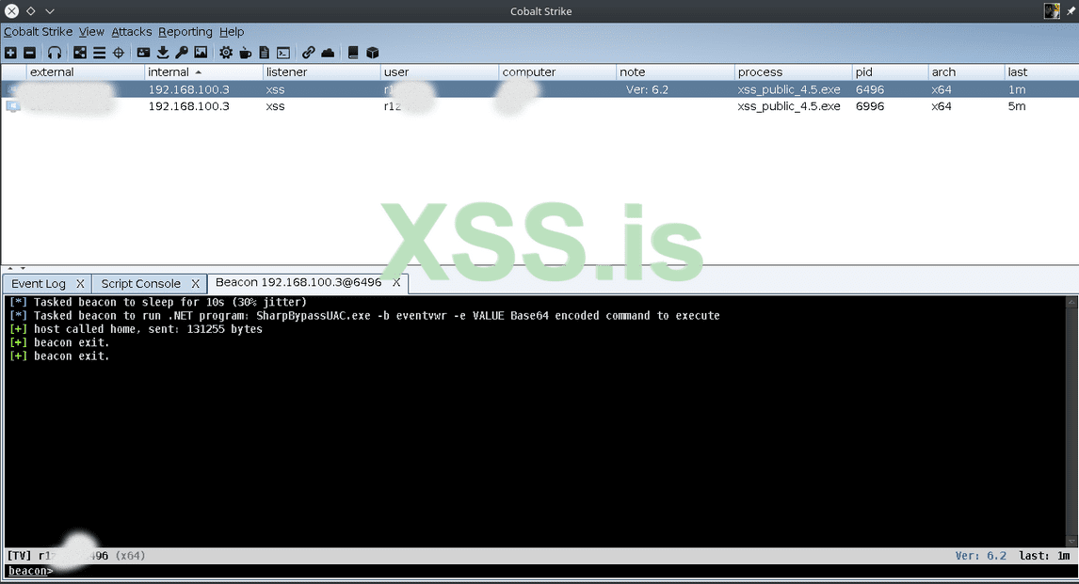This screenshot has height=584, width=1079.
Task: Click the xss listener cell in row 6996
Action: click(275, 106)
